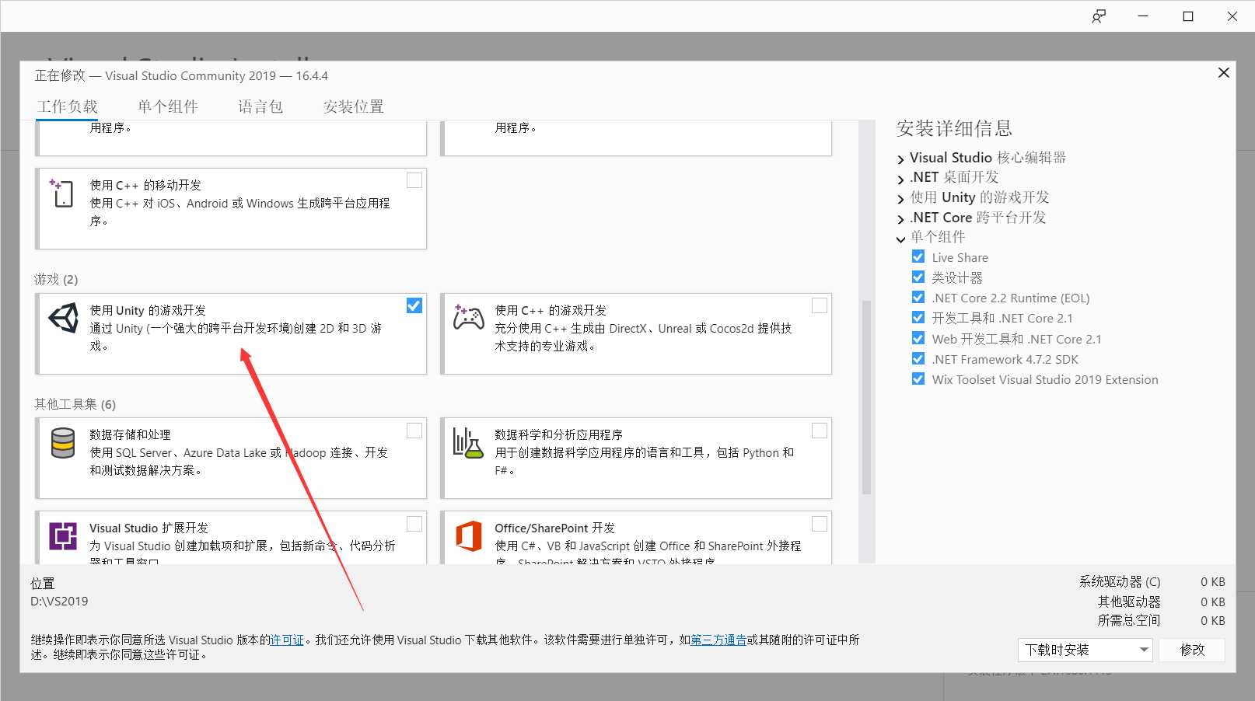Click the install path D:\VS2019

pos(59,602)
